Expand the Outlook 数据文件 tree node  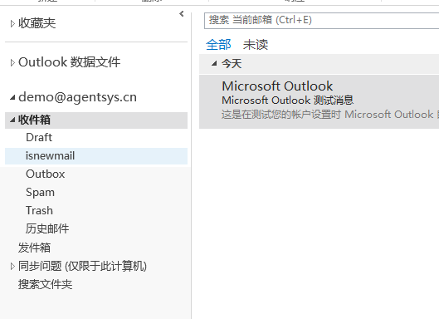click(x=12, y=62)
